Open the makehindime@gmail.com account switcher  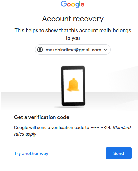[x=73, y=50]
